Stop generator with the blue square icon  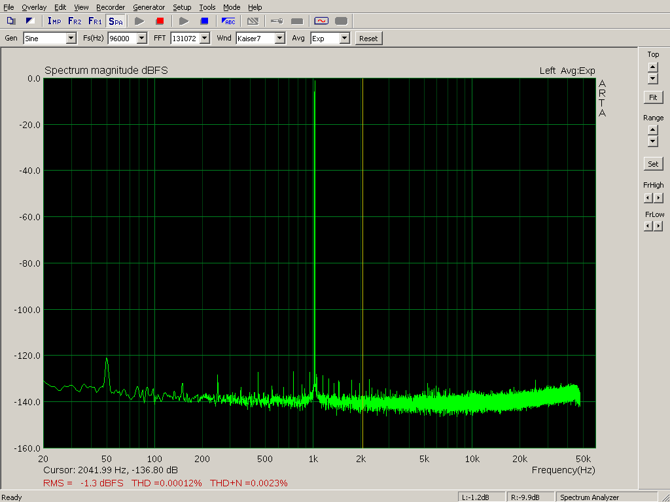point(204,21)
